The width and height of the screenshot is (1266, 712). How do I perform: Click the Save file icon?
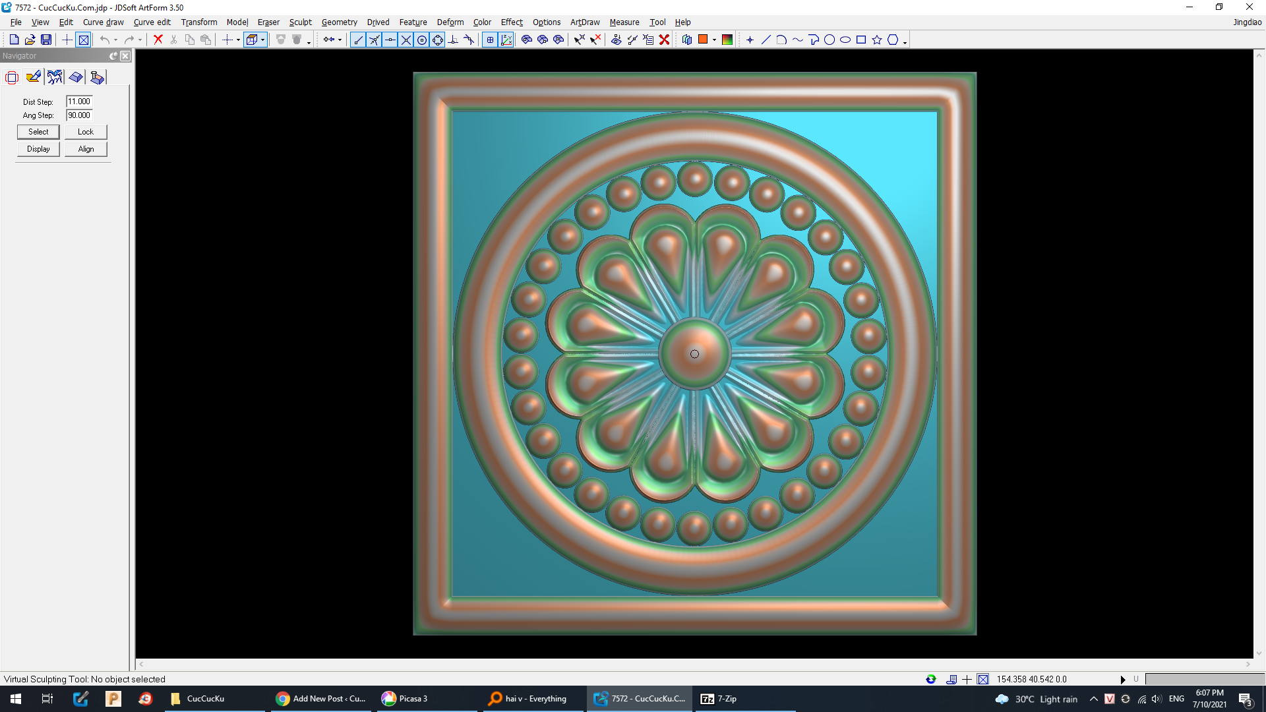click(x=46, y=40)
